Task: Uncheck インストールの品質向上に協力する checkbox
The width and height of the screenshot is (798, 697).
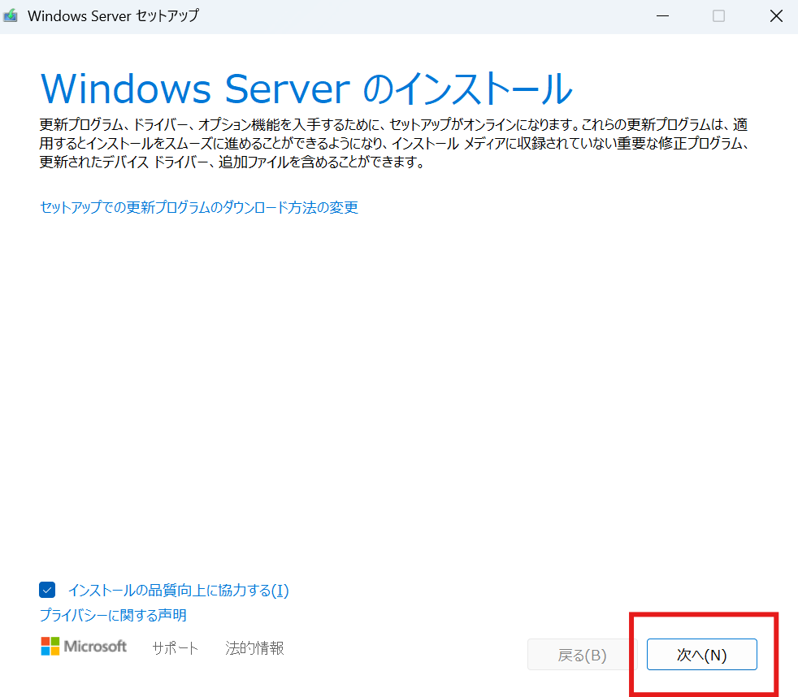Action: 47,590
